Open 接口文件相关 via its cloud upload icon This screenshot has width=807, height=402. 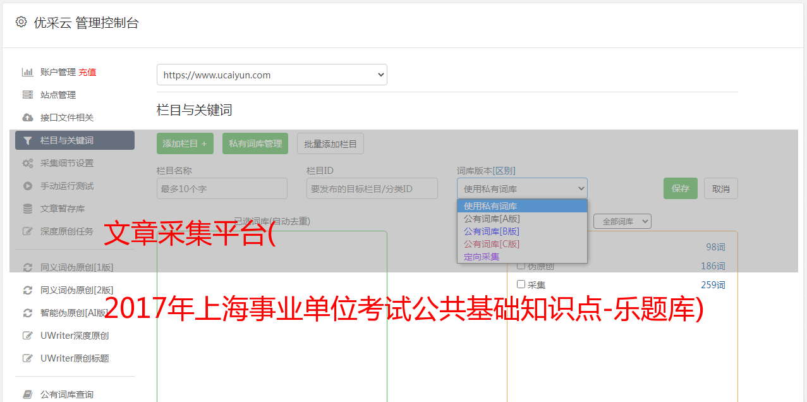28,118
